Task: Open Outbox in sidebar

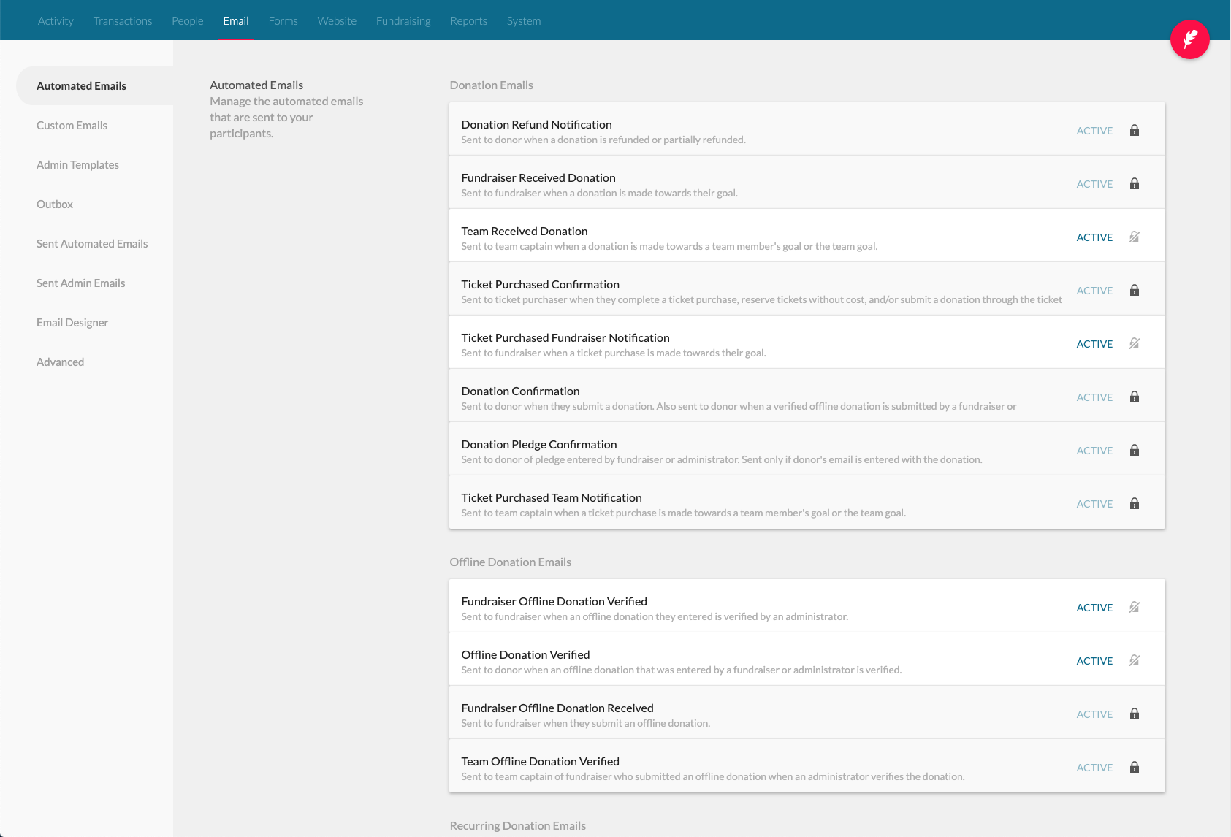Action: (x=55, y=205)
